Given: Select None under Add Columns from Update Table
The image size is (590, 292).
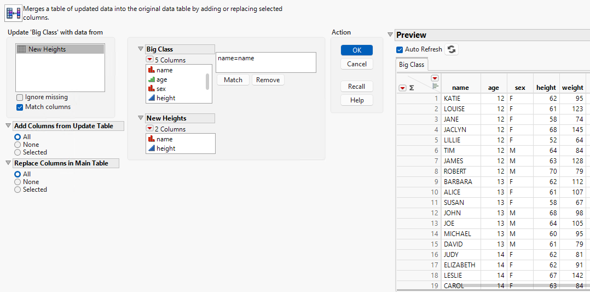Looking at the screenshot, I should click(x=18, y=144).
